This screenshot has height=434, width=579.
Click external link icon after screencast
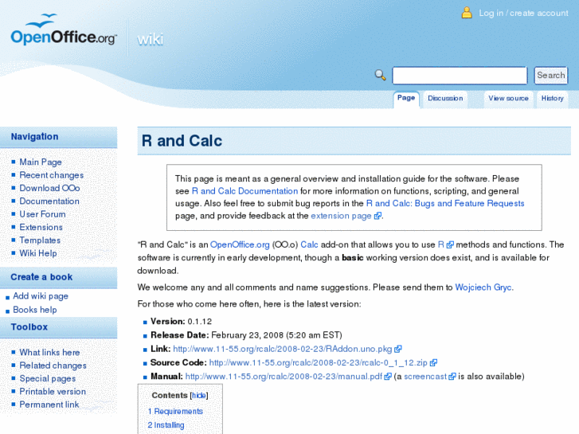pyautogui.click(x=452, y=377)
